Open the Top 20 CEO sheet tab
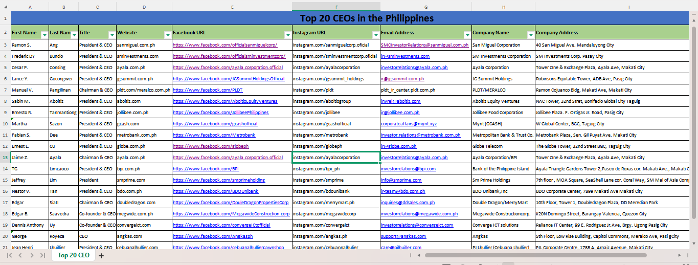 coord(74,255)
